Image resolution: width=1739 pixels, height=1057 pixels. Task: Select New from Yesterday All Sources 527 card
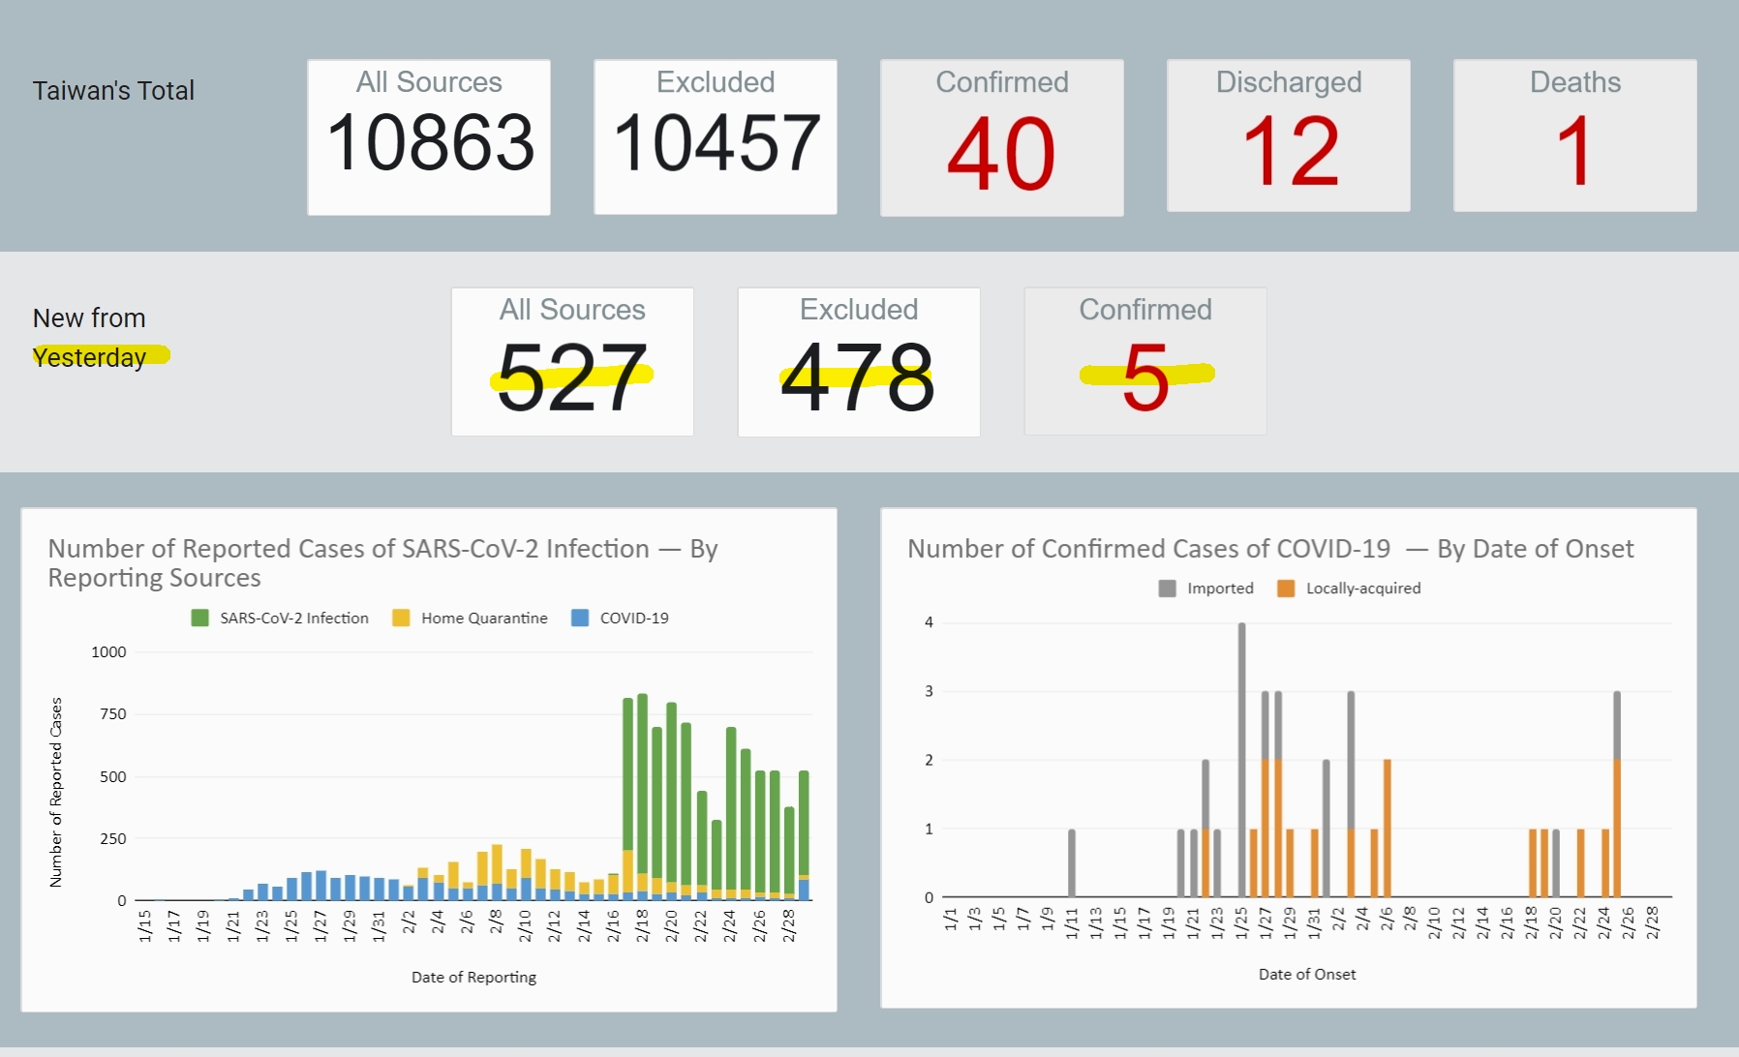click(x=572, y=362)
